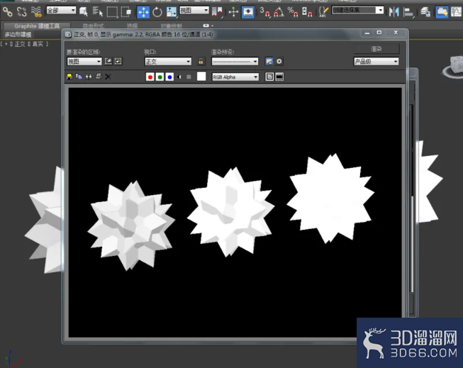Save the rendered image with disk icon
463x368 pixels.
[x=69, y=77]
